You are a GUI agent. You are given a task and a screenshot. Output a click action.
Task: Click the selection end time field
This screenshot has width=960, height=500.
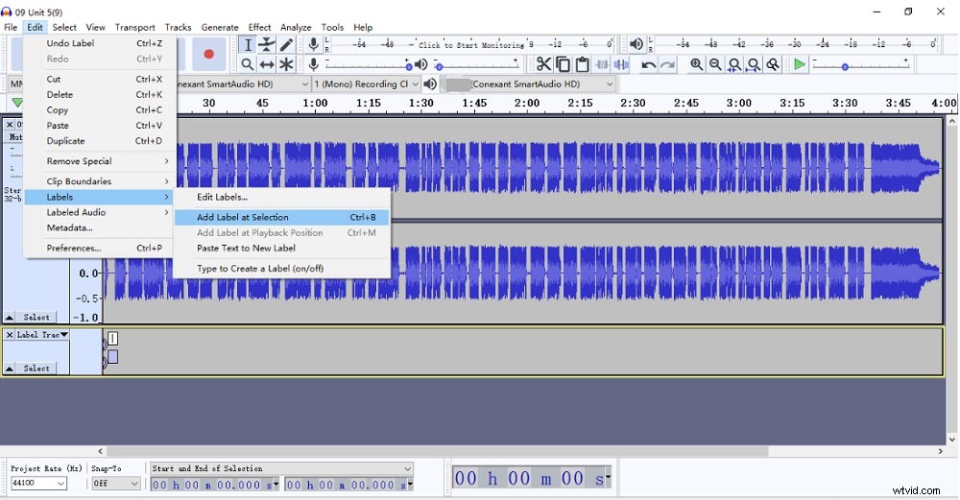tap(349, 485)
